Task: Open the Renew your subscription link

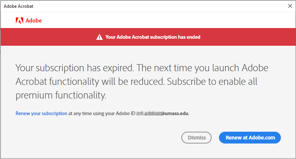Action: [41, 114]
